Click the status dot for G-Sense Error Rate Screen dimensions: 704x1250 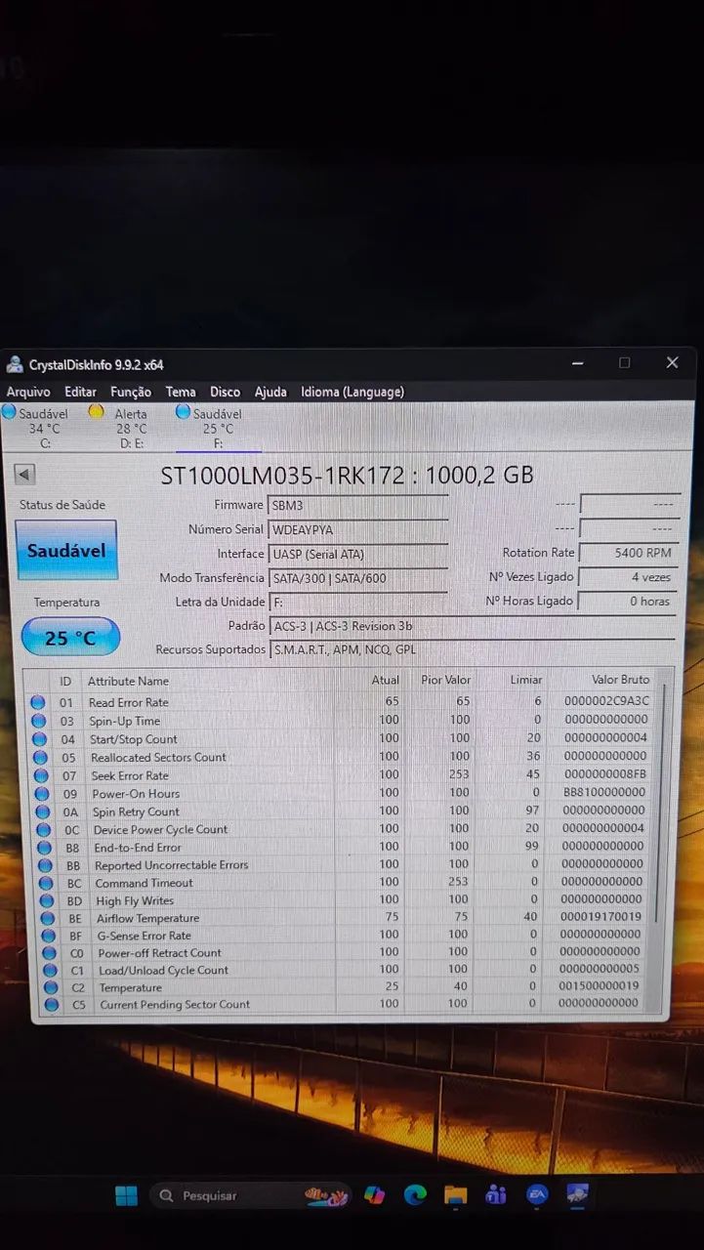(50, 936)
